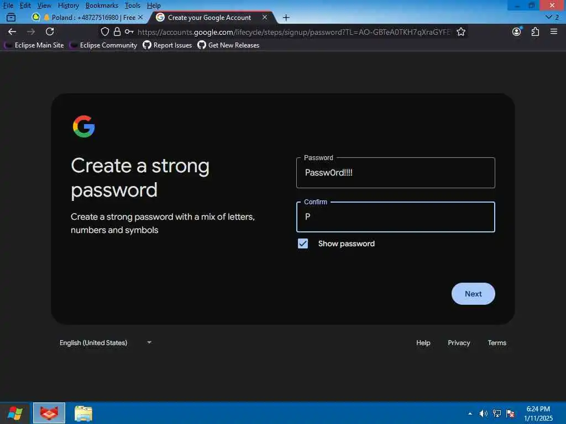
Task: Click the forward navigation arrow
Action: coord(31,31)
